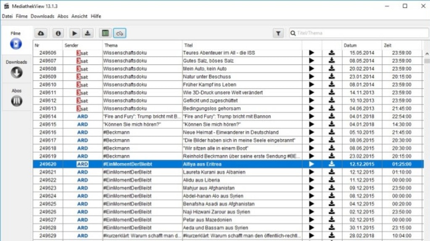
Task: Open the Filme sidebar section
Action: [x=16, y=41]
